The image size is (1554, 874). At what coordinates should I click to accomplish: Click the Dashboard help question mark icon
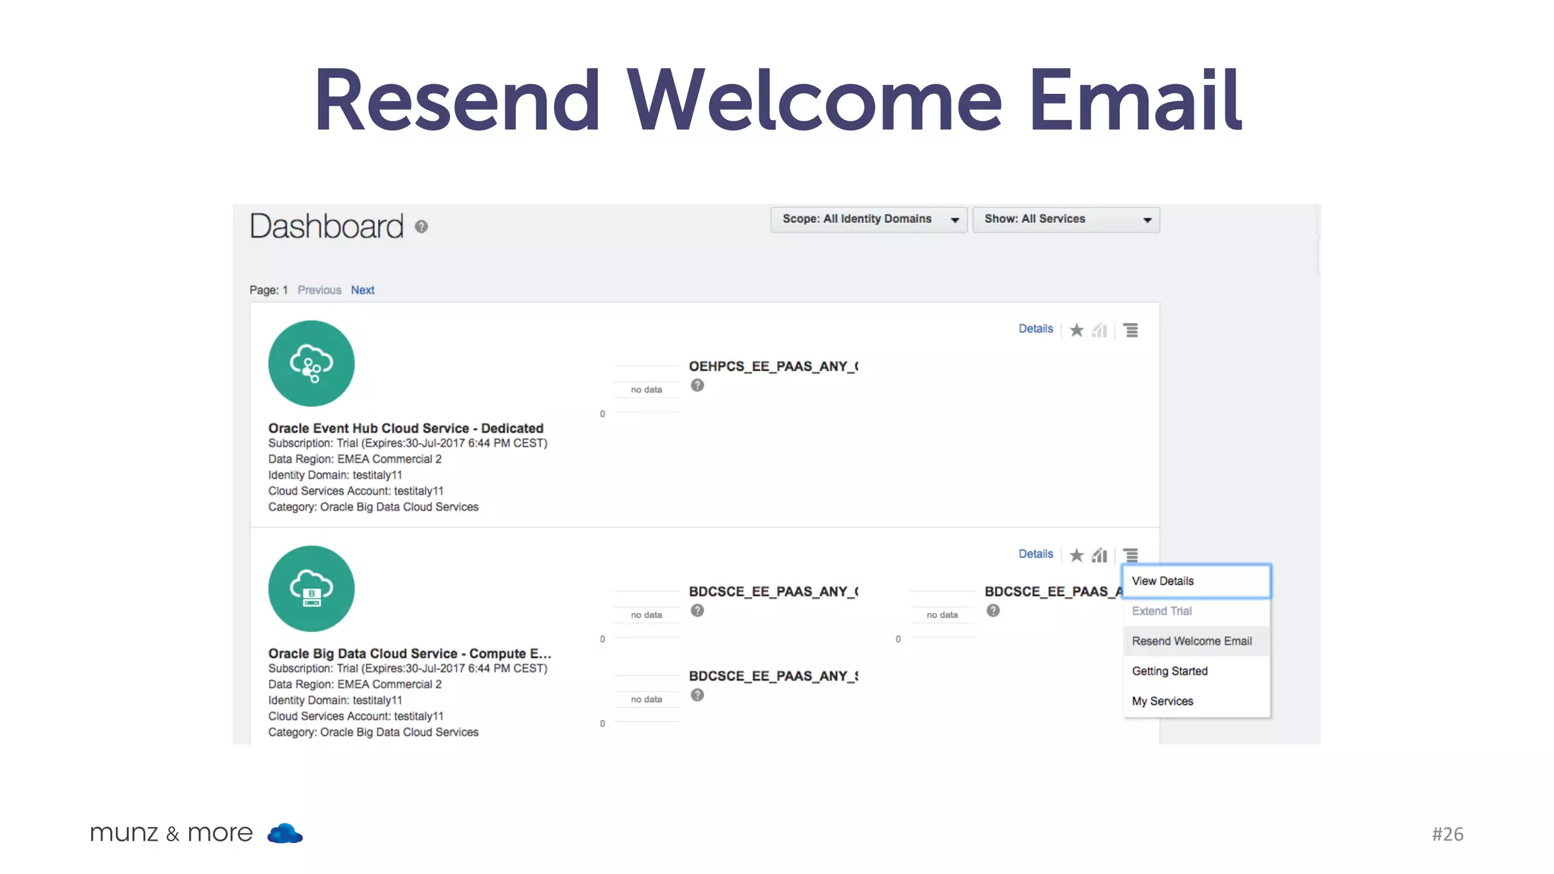[421, 227]
